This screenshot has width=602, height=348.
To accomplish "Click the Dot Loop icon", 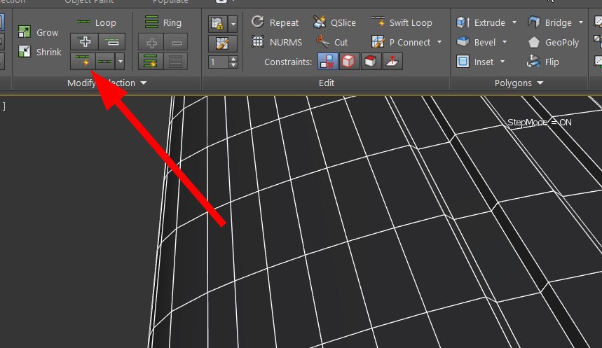I will click(x=105, y=62).
